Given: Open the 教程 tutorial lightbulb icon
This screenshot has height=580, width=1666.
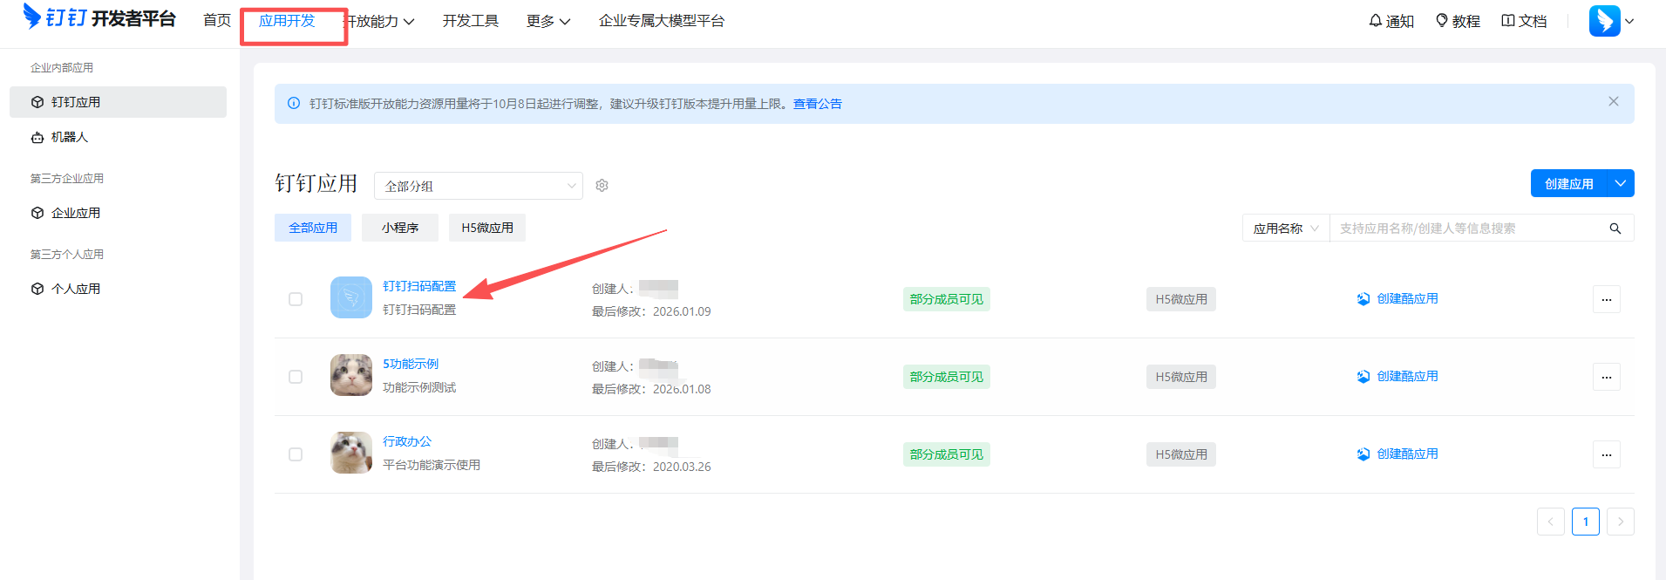Looking at the screenshot, I should click(1458, 21).
